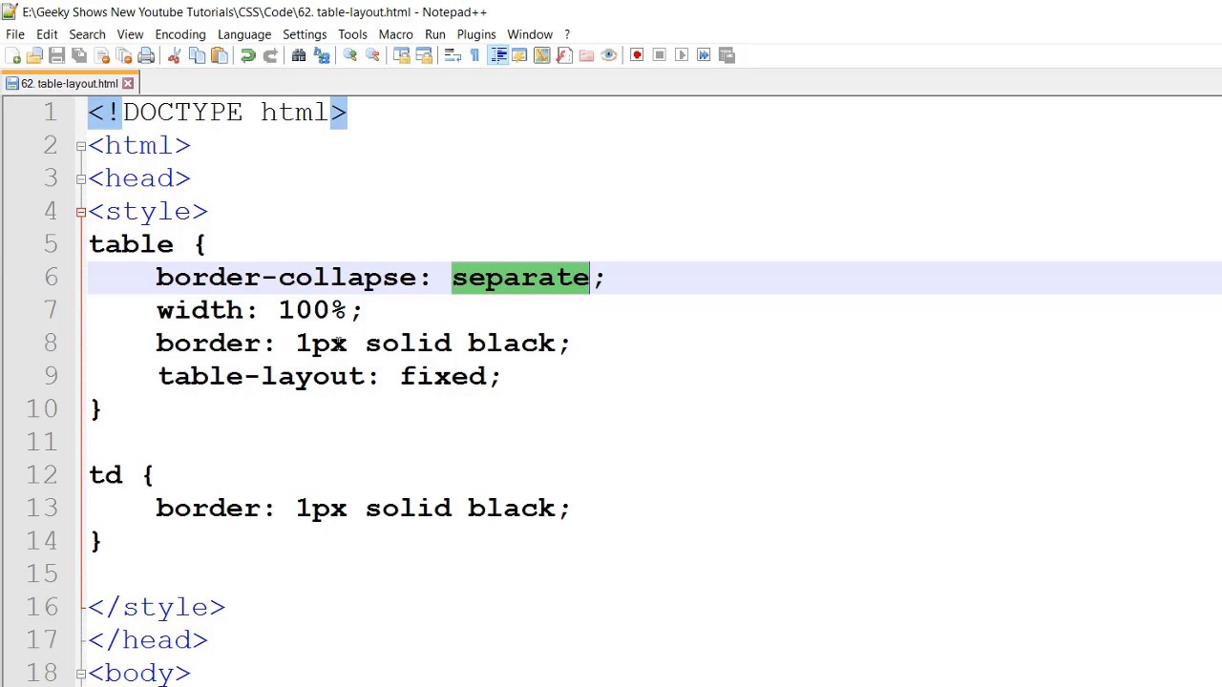
Task: Save the file using the floppy disk icon
Action: (56, 55)
